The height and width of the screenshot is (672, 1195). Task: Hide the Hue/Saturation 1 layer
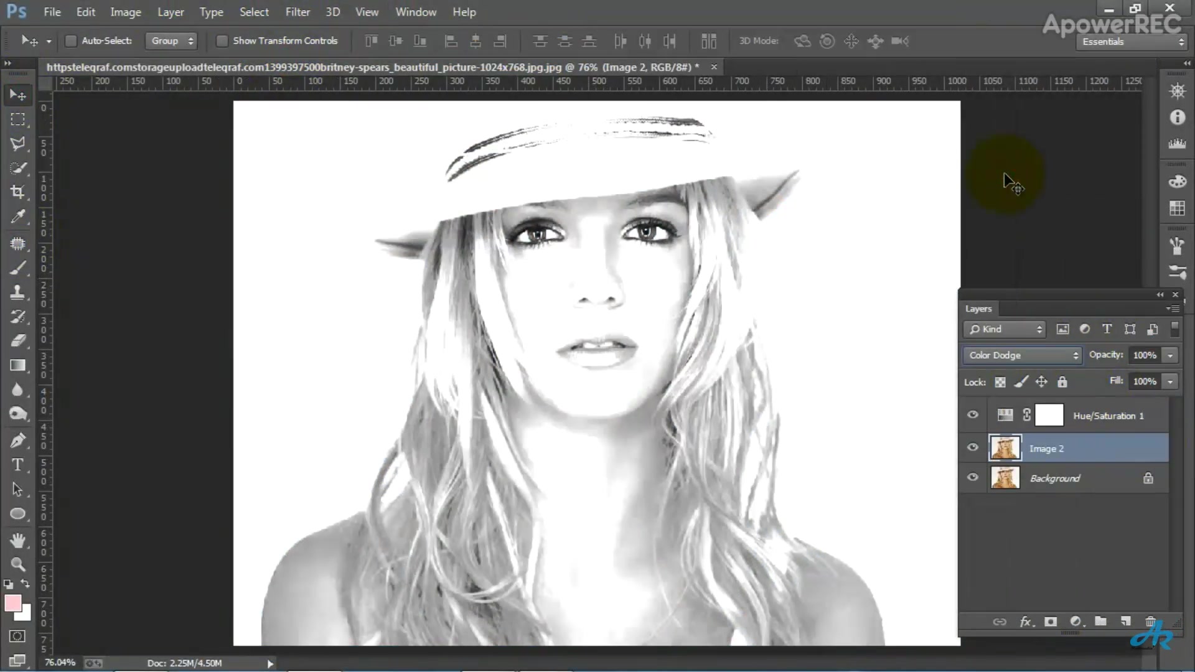coord(973,415)
